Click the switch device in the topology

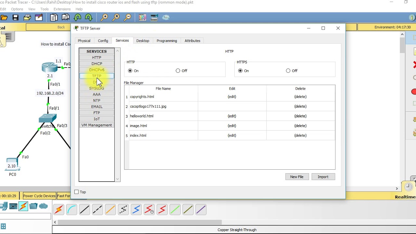[48, 119]
